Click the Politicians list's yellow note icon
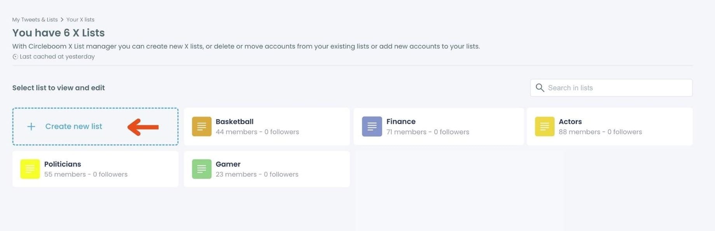Viewport: 715px width, 231px height. coord(30,168)
